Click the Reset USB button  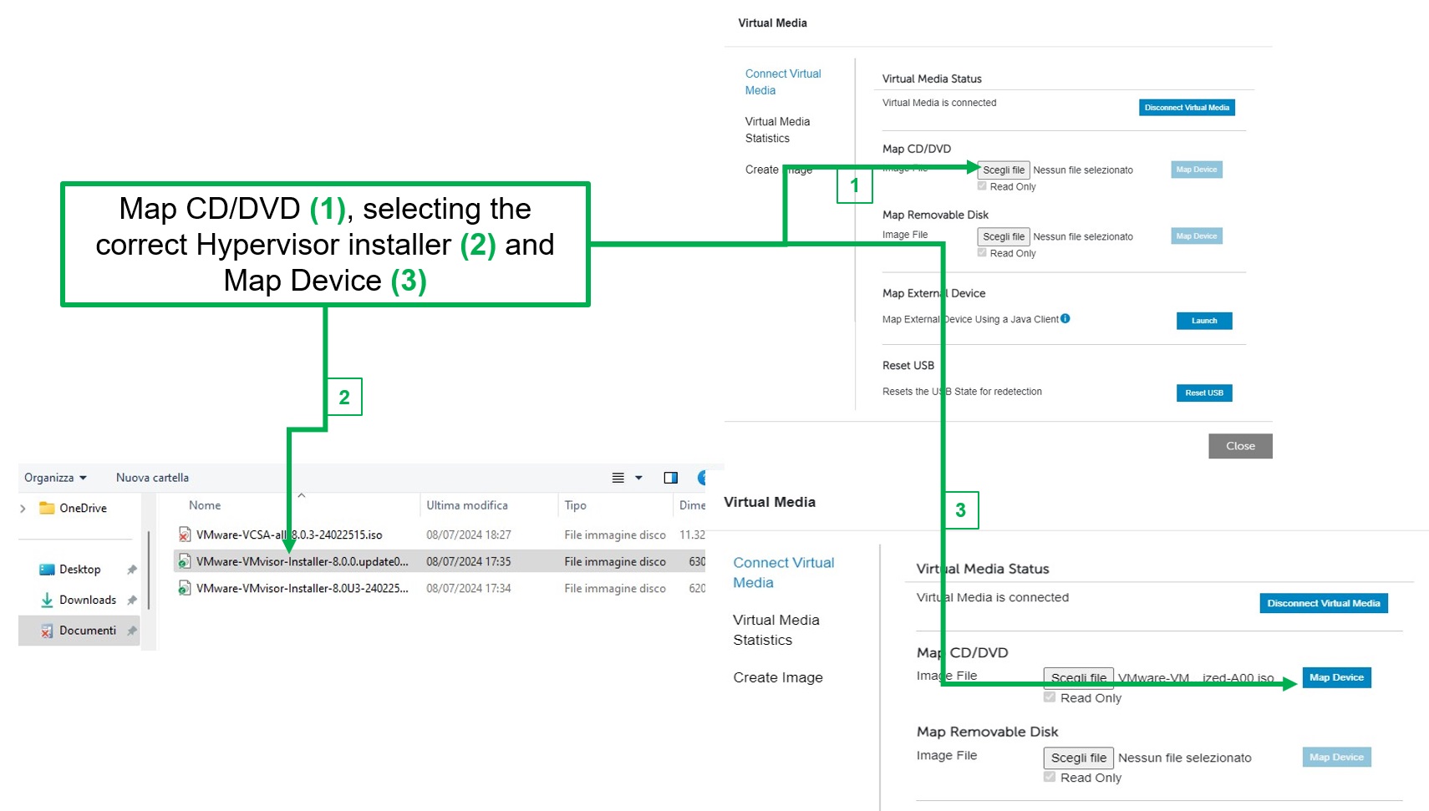pyautogui.click(x=1204, y=393)
